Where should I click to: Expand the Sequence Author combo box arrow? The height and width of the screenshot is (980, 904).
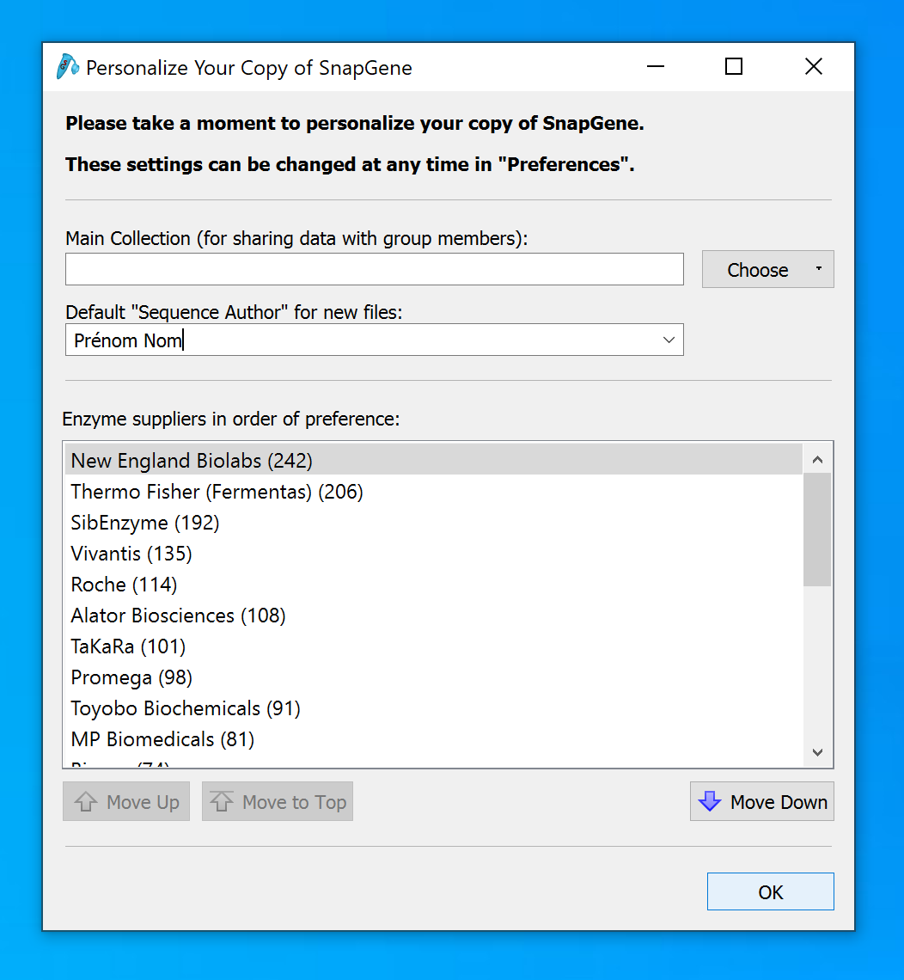click(x=669, y=340)
